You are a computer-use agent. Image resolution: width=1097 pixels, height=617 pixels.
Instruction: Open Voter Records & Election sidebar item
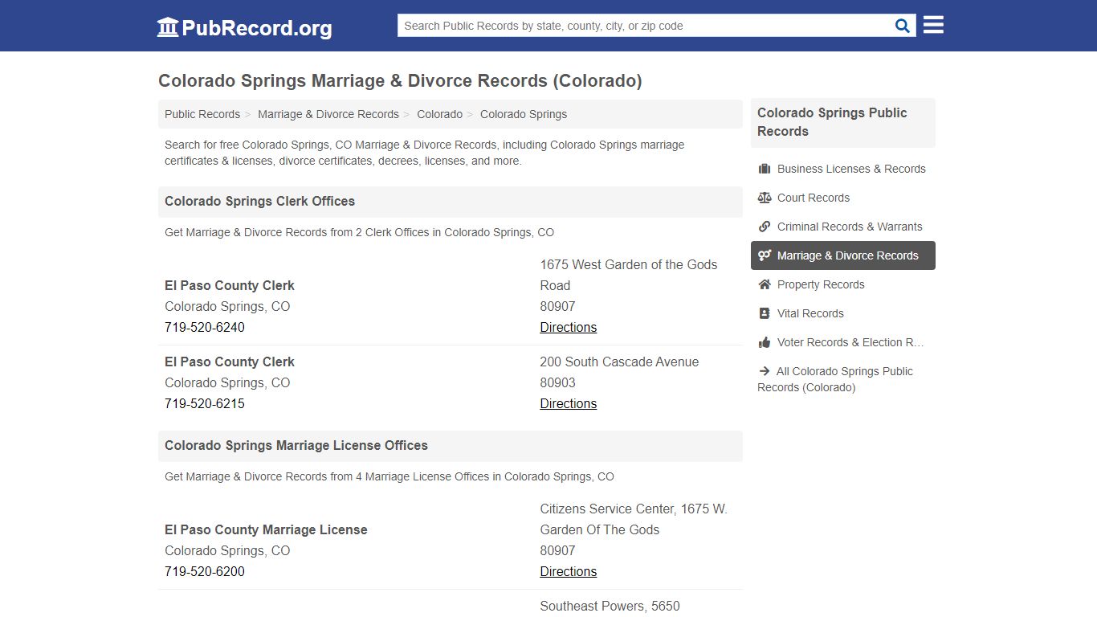(x=843, y=342)
